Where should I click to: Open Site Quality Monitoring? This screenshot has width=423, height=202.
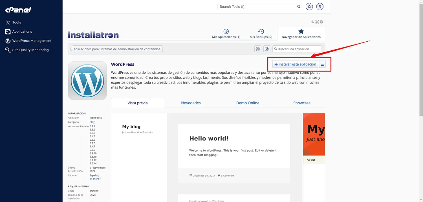30,50
